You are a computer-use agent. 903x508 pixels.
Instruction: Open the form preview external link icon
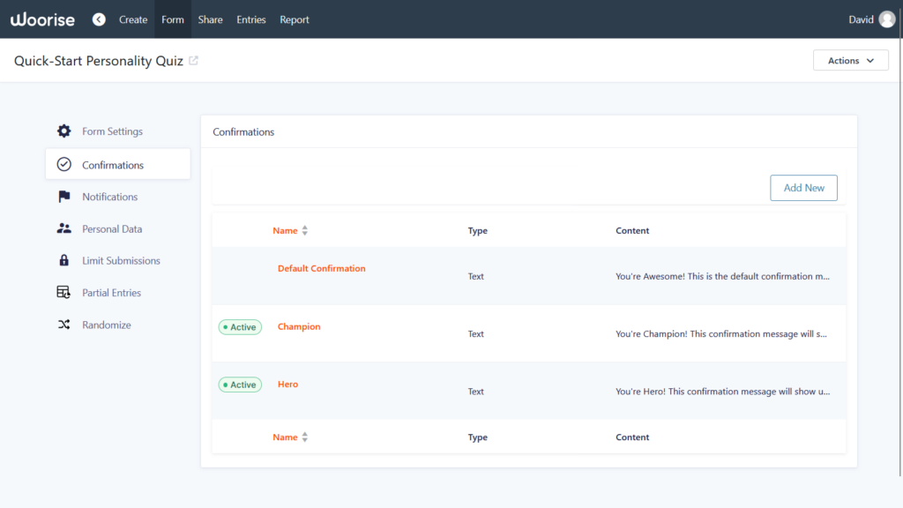(194, 61)
